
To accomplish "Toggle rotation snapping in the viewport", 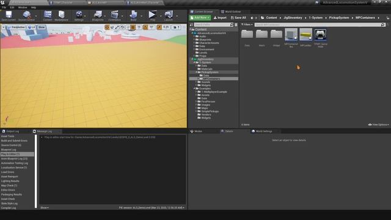I will [145, 27].
